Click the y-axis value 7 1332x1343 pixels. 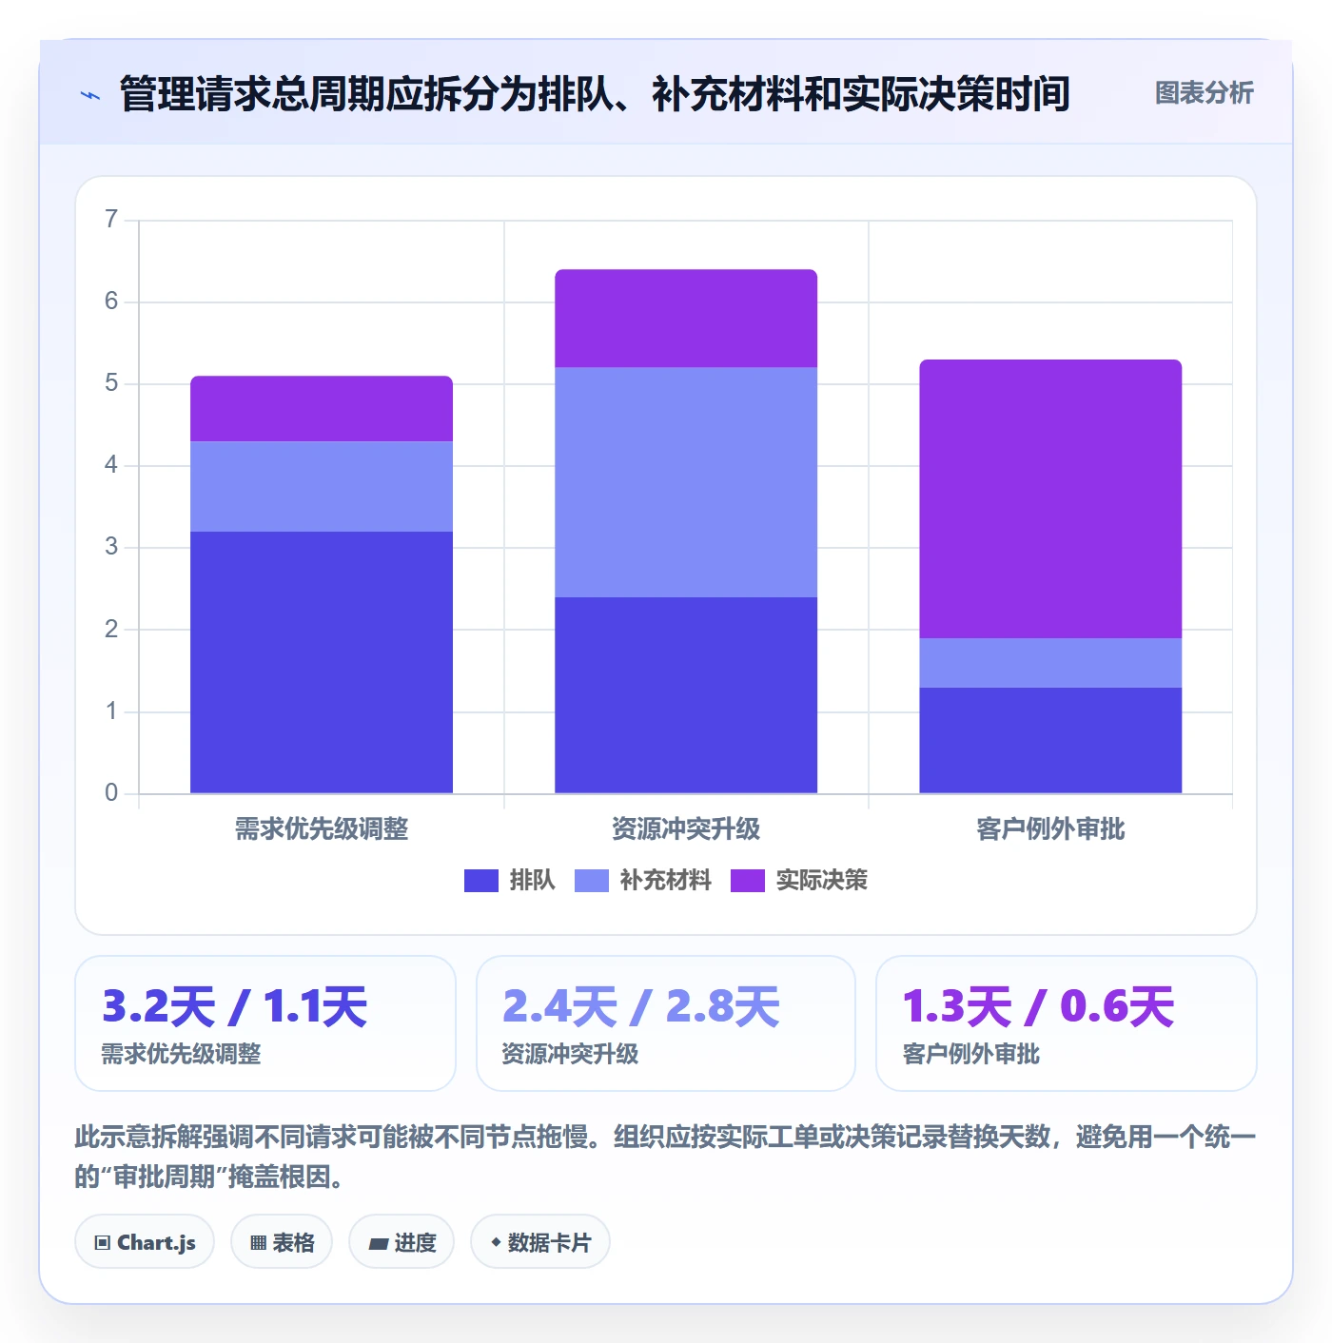[111, 220]
